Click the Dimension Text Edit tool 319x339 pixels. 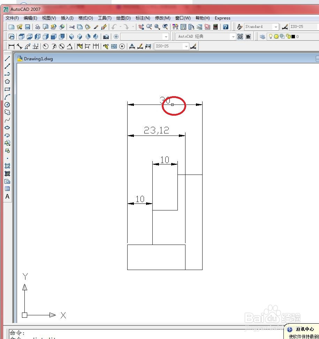pos(140,46)
